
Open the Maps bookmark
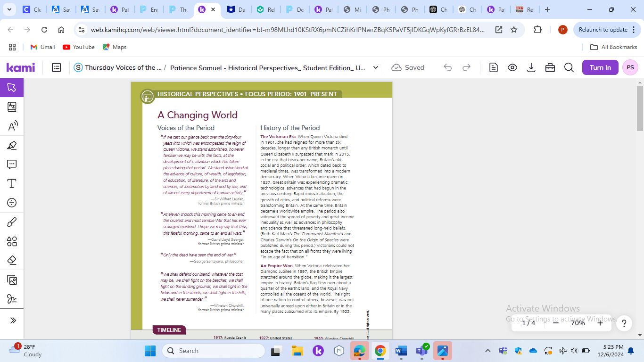pyautogui.click(x=115, y=47)
